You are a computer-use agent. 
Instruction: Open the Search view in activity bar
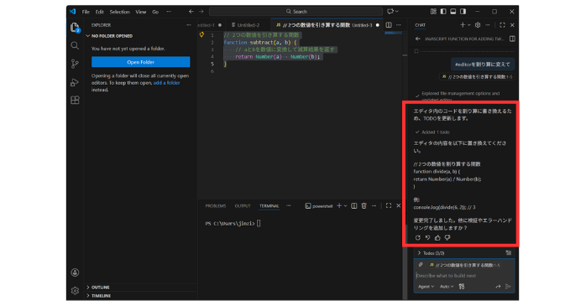tap(75, 45)
